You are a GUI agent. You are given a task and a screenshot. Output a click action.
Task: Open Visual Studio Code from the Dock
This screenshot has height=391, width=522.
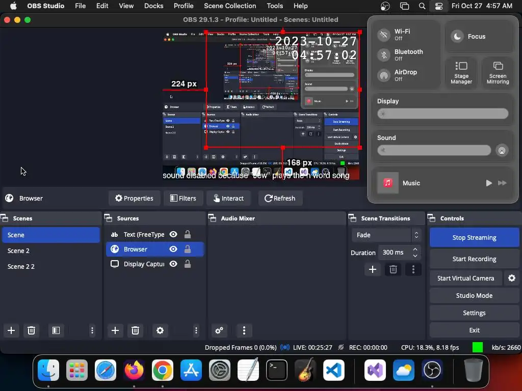tap(333, 370)
